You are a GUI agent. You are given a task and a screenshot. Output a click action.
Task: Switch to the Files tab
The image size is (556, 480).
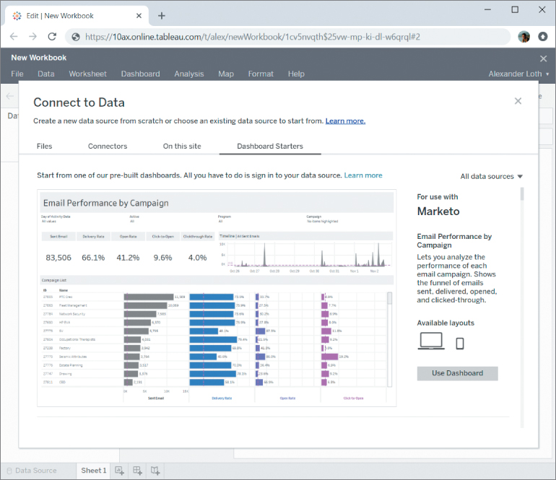click(44, 146)
